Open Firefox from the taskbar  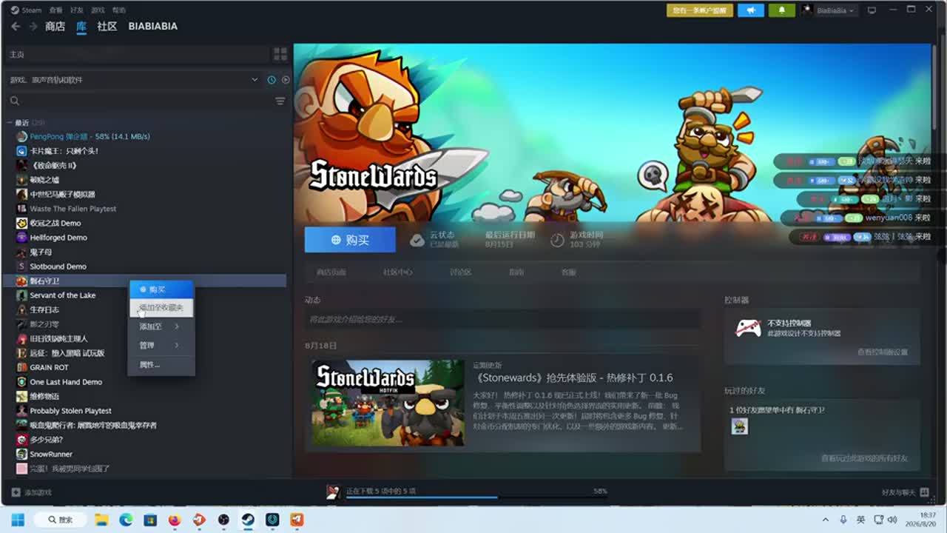[x=175, y=520]
